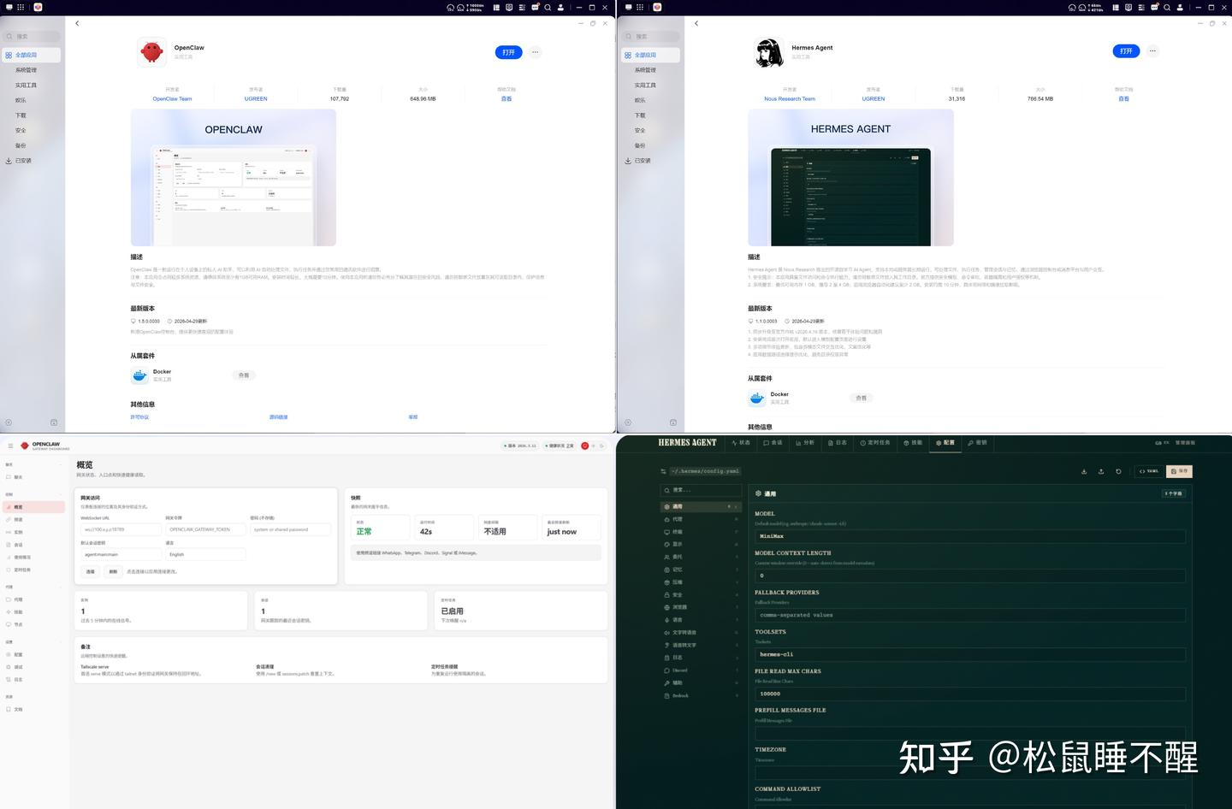The image size is (1232, 809).
Task: Click the red OpenClaw app icon on its store page
Action: [151, 52]
